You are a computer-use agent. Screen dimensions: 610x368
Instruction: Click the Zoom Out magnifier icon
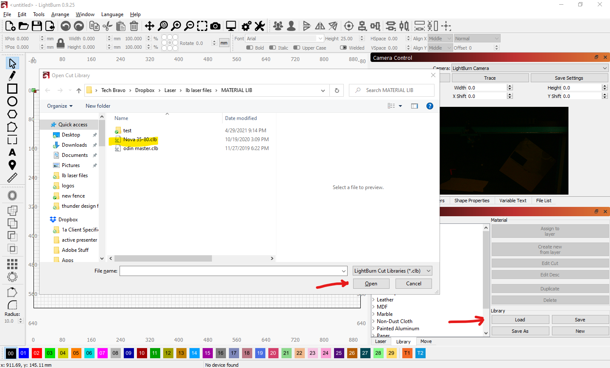pos(189,26)
